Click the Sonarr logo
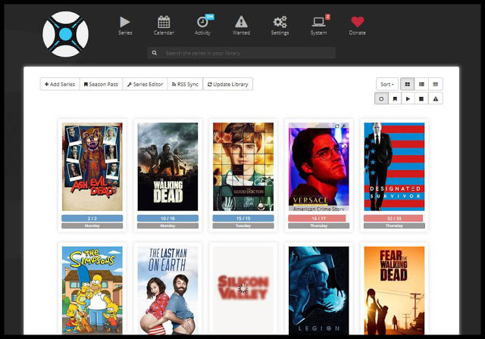Image resolution: width=485 pixels, height=339 pixels. click(x=65, y=34)
